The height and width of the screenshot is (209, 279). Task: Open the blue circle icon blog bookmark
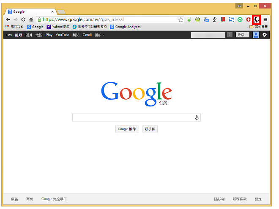point(90,27)
